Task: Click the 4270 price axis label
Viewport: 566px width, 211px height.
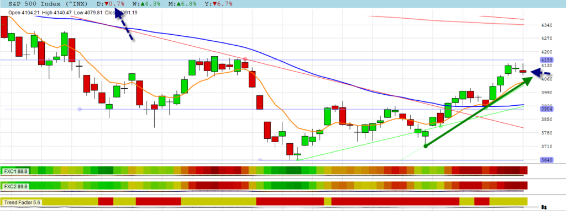Action: pos(547,39)
